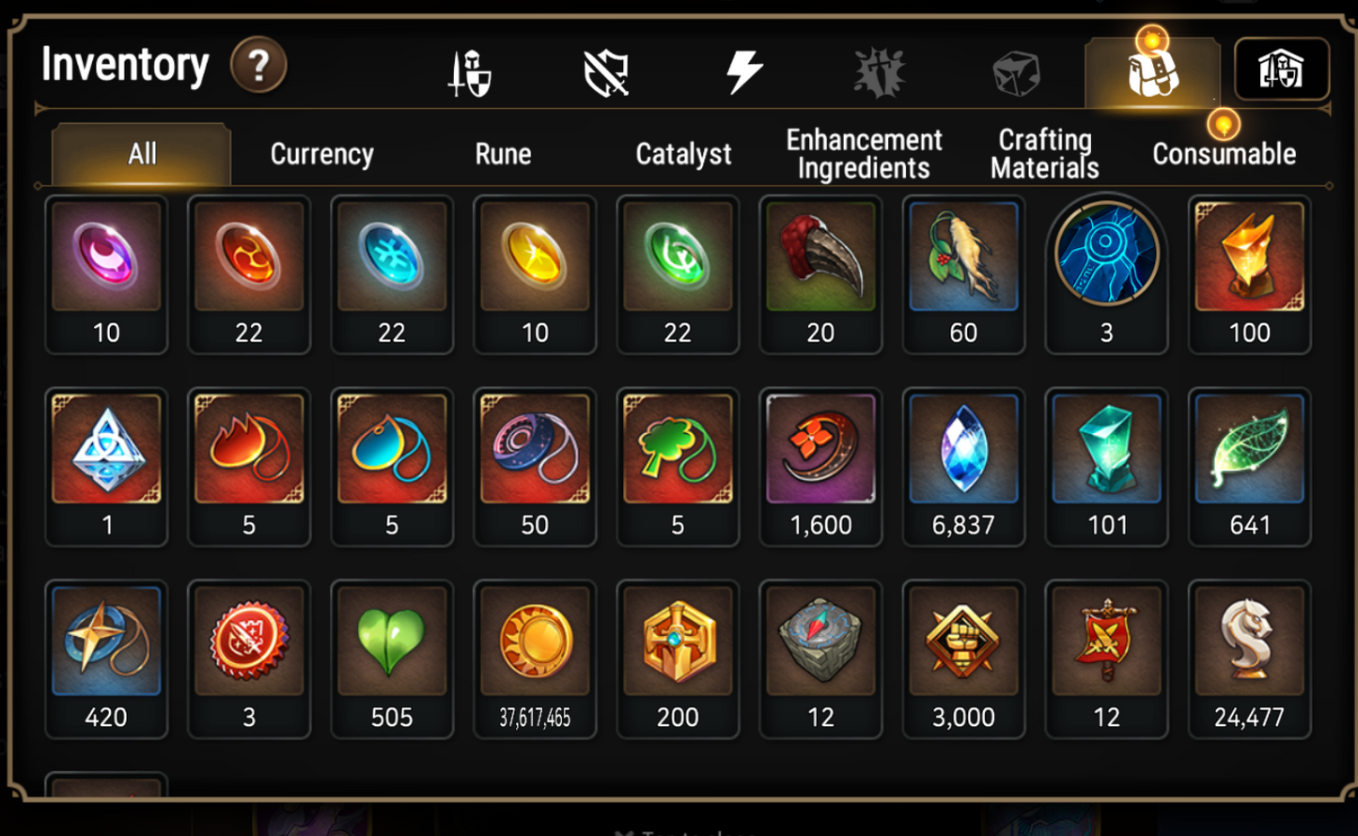Switch to the Rune tab
The width and height of the screenshot is (1358, 836).
point(503,154)
